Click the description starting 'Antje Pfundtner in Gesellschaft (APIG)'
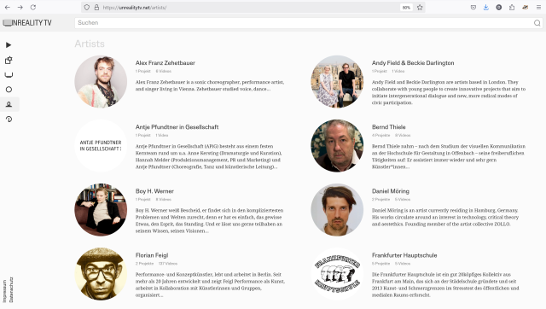 [208, 156]
